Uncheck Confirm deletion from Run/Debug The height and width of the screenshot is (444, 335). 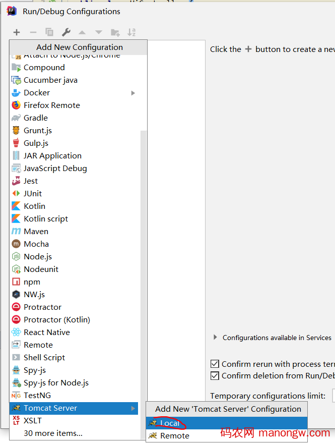[x=215, y=375]
